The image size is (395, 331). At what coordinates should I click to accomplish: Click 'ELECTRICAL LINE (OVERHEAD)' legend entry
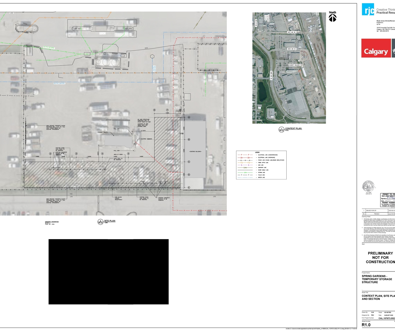pos(267,157)
